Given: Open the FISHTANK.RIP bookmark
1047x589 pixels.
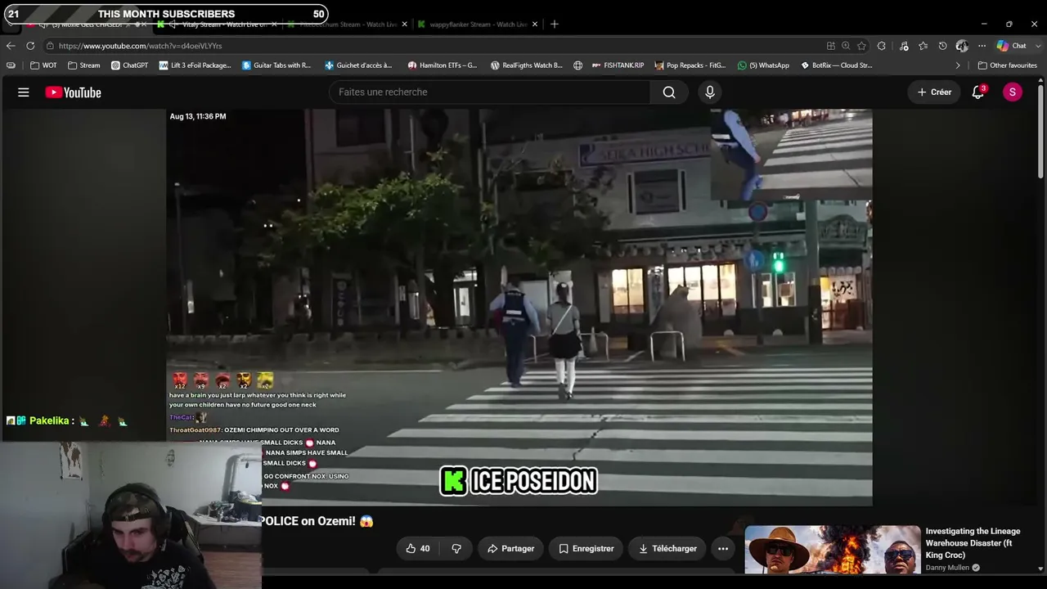Looking at the screenshot, I should tap(618, 65).
